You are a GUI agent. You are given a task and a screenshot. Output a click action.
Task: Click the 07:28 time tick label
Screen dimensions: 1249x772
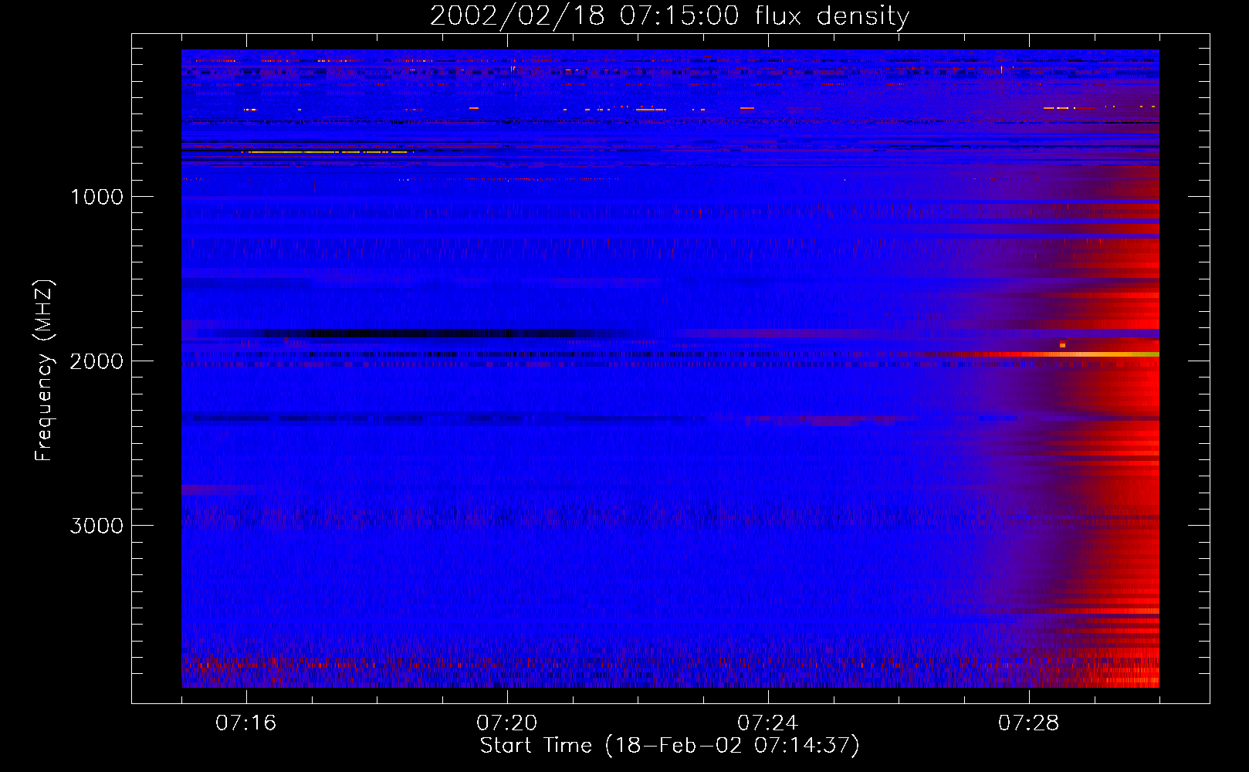pyautogui.click(x=1029, y=723)
